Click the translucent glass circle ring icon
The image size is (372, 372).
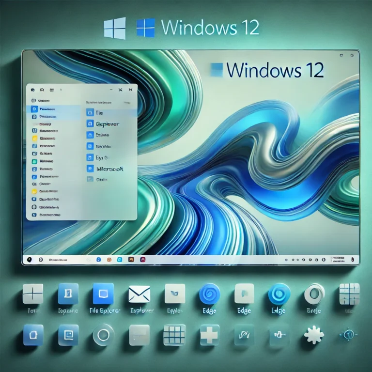pos(104,335)
